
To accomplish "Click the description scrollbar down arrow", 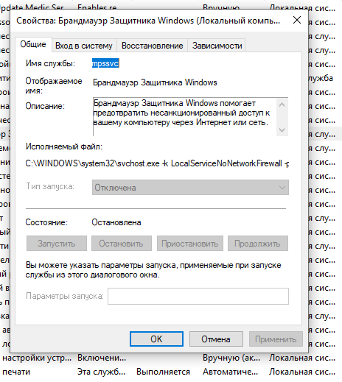I will (x=282, y=130).
